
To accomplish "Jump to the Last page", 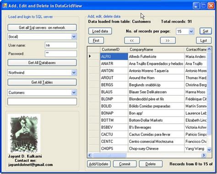I will click(x=204, y=41).
